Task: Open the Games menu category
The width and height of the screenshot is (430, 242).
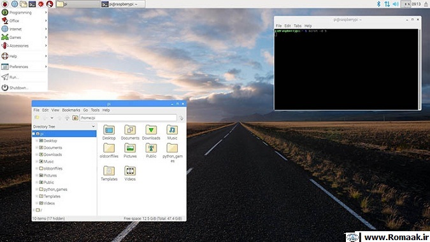Action: point(24,38)
